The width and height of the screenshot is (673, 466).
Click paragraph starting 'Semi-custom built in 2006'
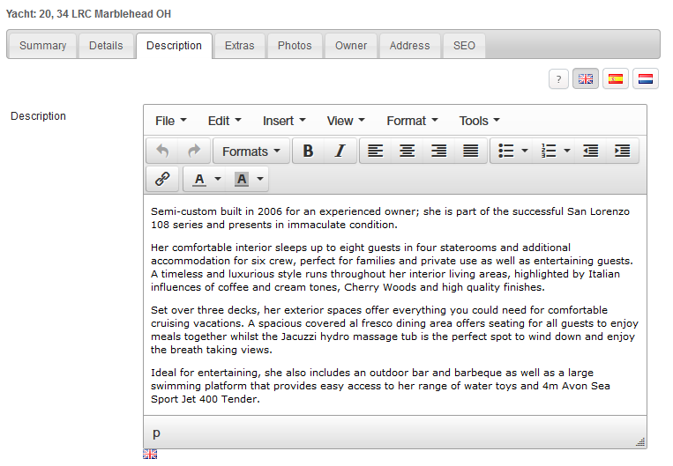tap(390, 218)
